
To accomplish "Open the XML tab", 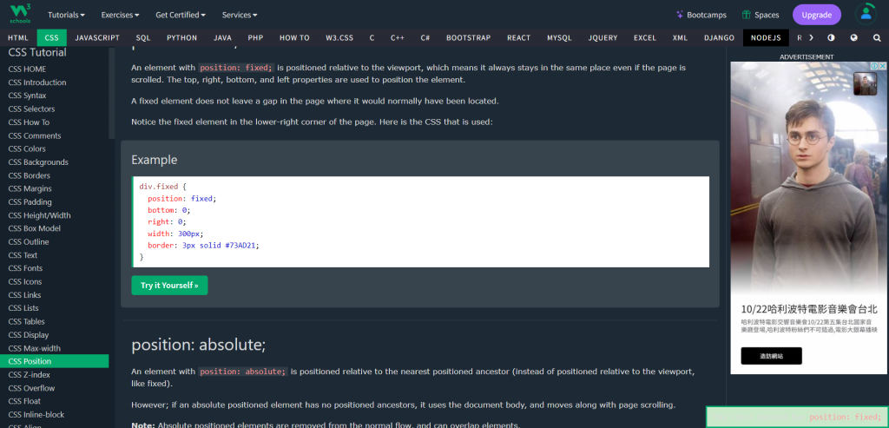I will tap(681, 38).
